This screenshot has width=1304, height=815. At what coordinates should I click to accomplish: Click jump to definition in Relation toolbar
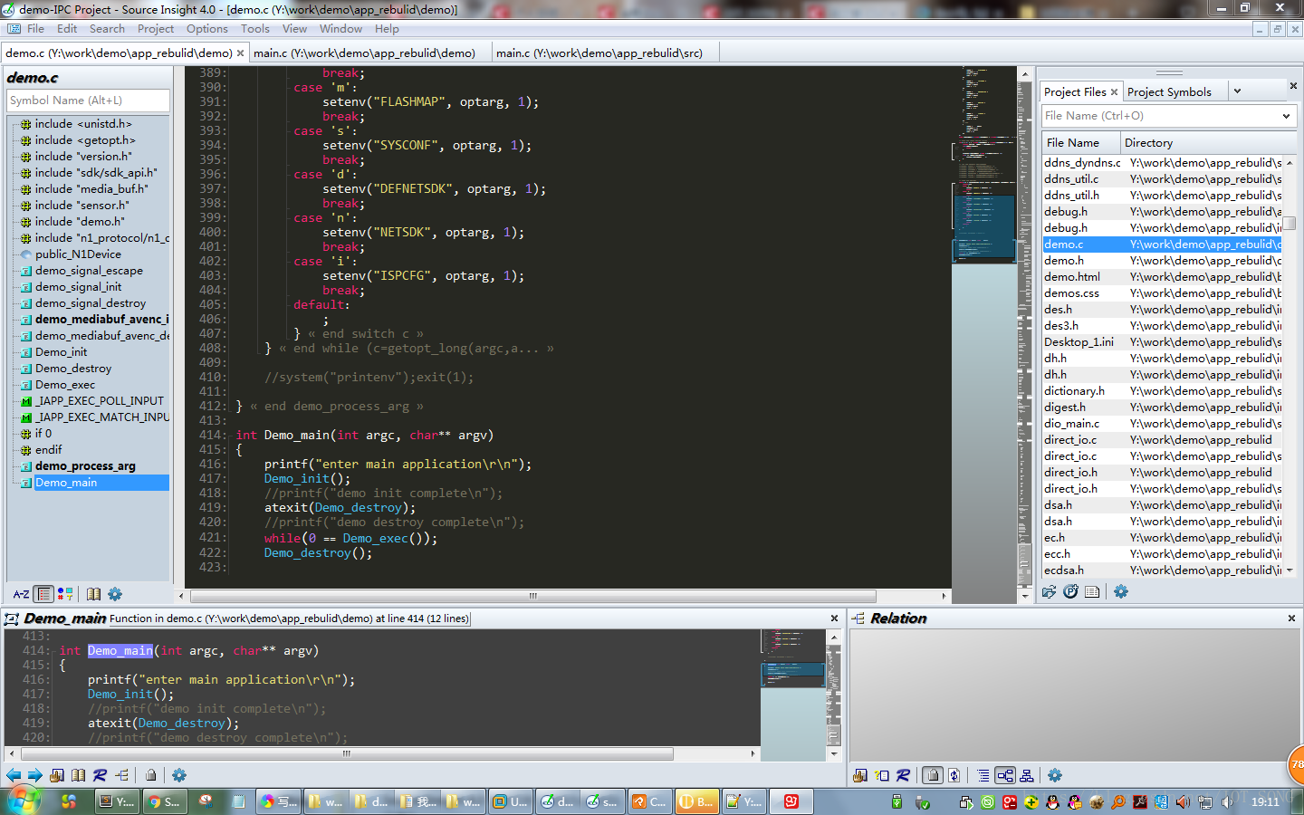tap(860, 775)
